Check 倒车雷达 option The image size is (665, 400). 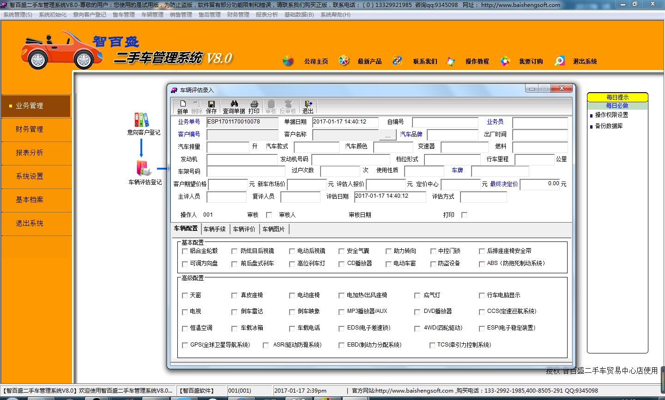[x=235, y=312]
